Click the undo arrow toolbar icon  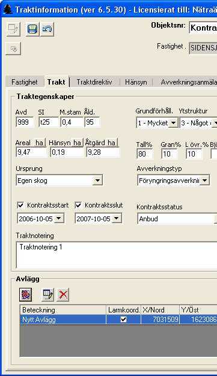pos(47,29)
